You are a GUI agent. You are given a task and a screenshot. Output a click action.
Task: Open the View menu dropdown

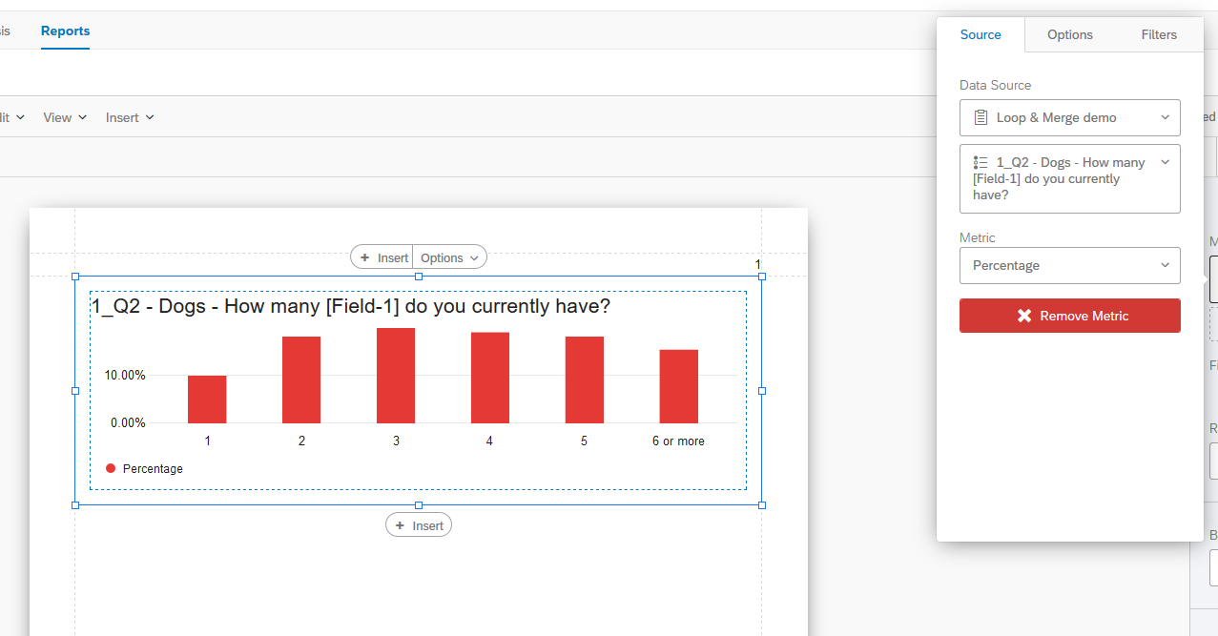pos(64,116)
